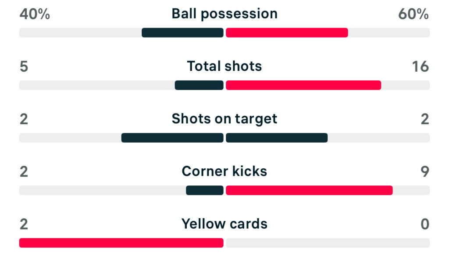Click the 5 total shots value
The height and width of the screenshot is (258, 449).
(24, 67)
